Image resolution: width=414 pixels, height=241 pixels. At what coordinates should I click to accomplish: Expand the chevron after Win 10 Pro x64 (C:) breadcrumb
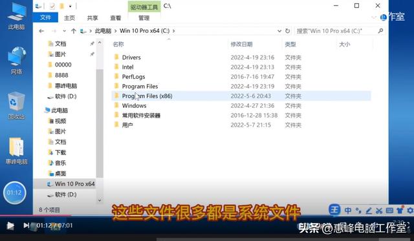tap(174, 31)
